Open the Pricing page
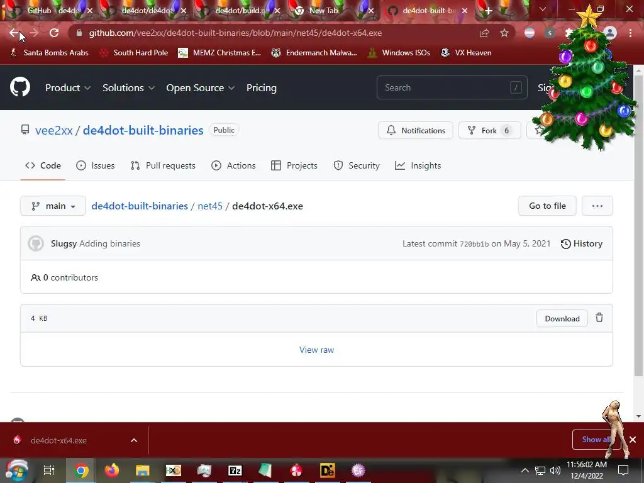644x483 pixels. click(x=261, y=88)
